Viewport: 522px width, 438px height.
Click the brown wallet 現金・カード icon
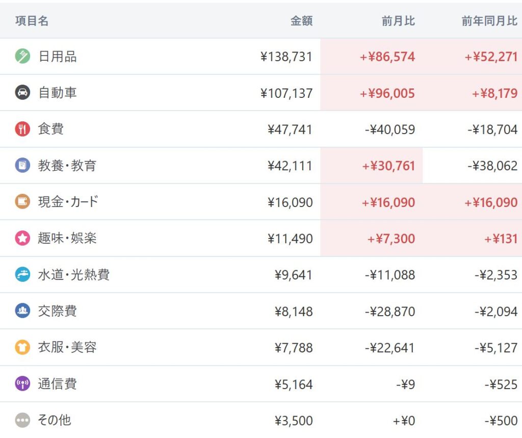[22, 202]
